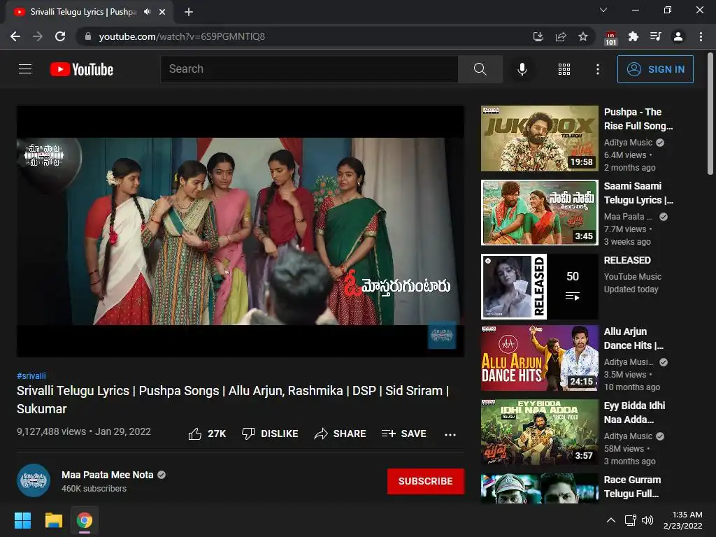Click the address bar URL
Image resolution: width=716 pixels, height=537 pixels.
pos(182,36)
